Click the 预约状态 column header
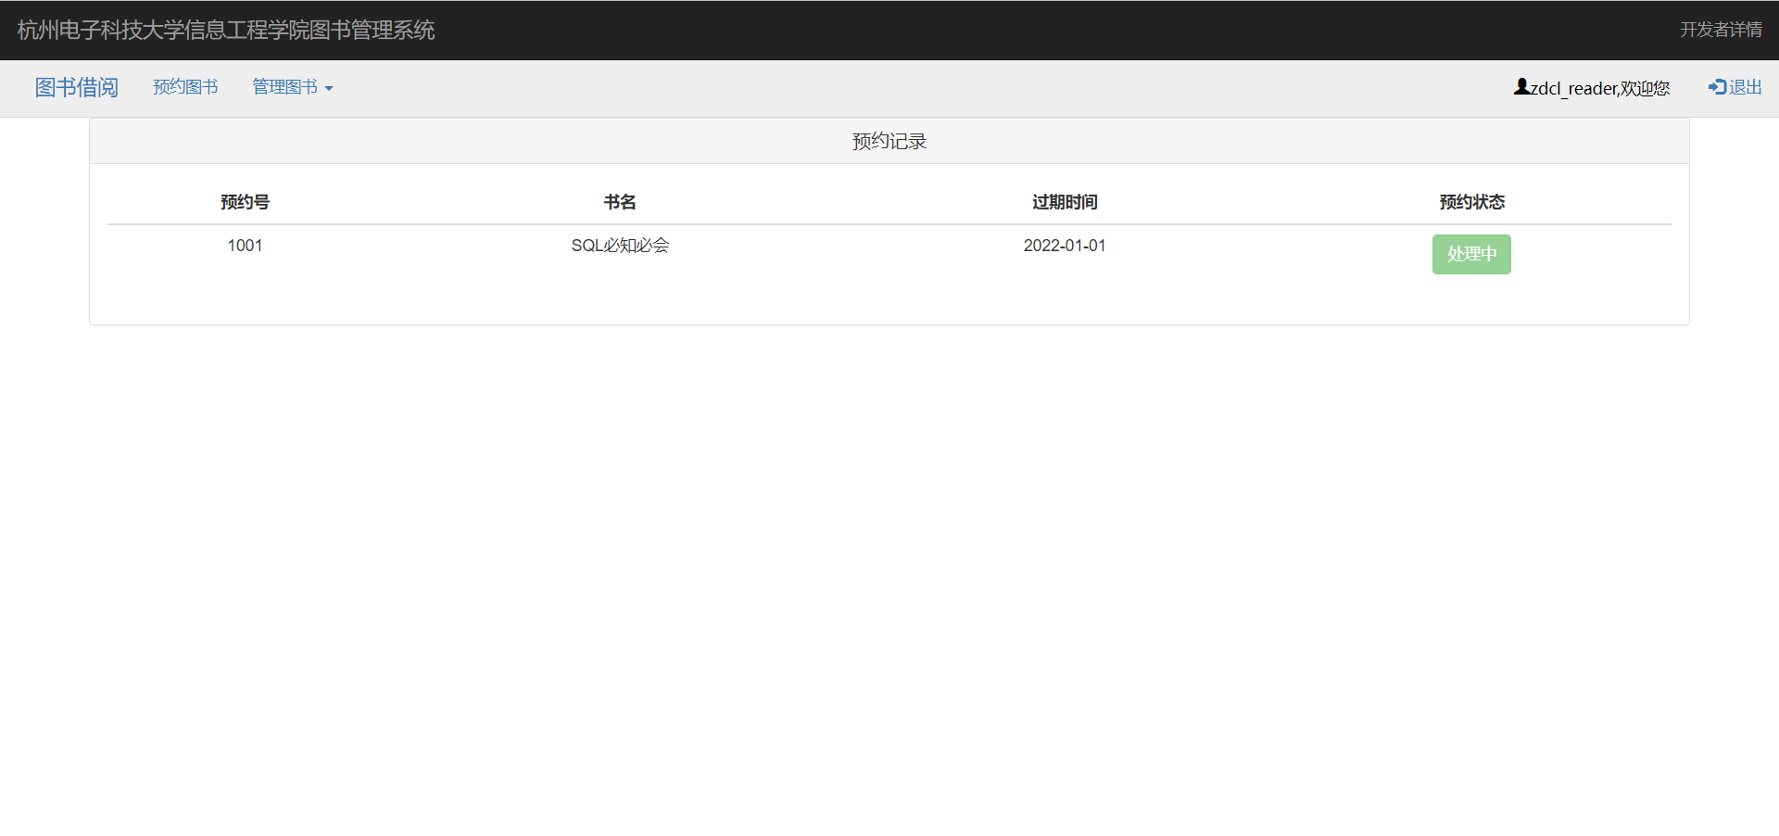The image size is (1779, 836). click(x=1471, y=202)
